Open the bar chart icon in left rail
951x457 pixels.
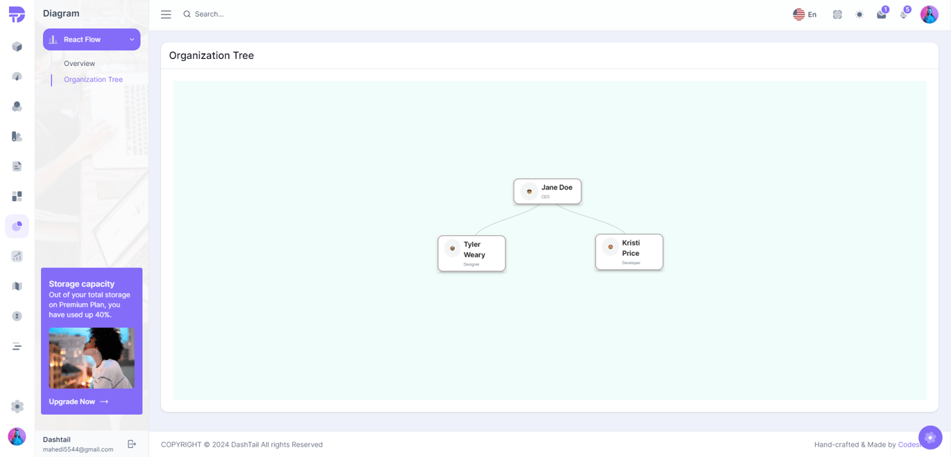pyautogui.click(x=17, y=256)
